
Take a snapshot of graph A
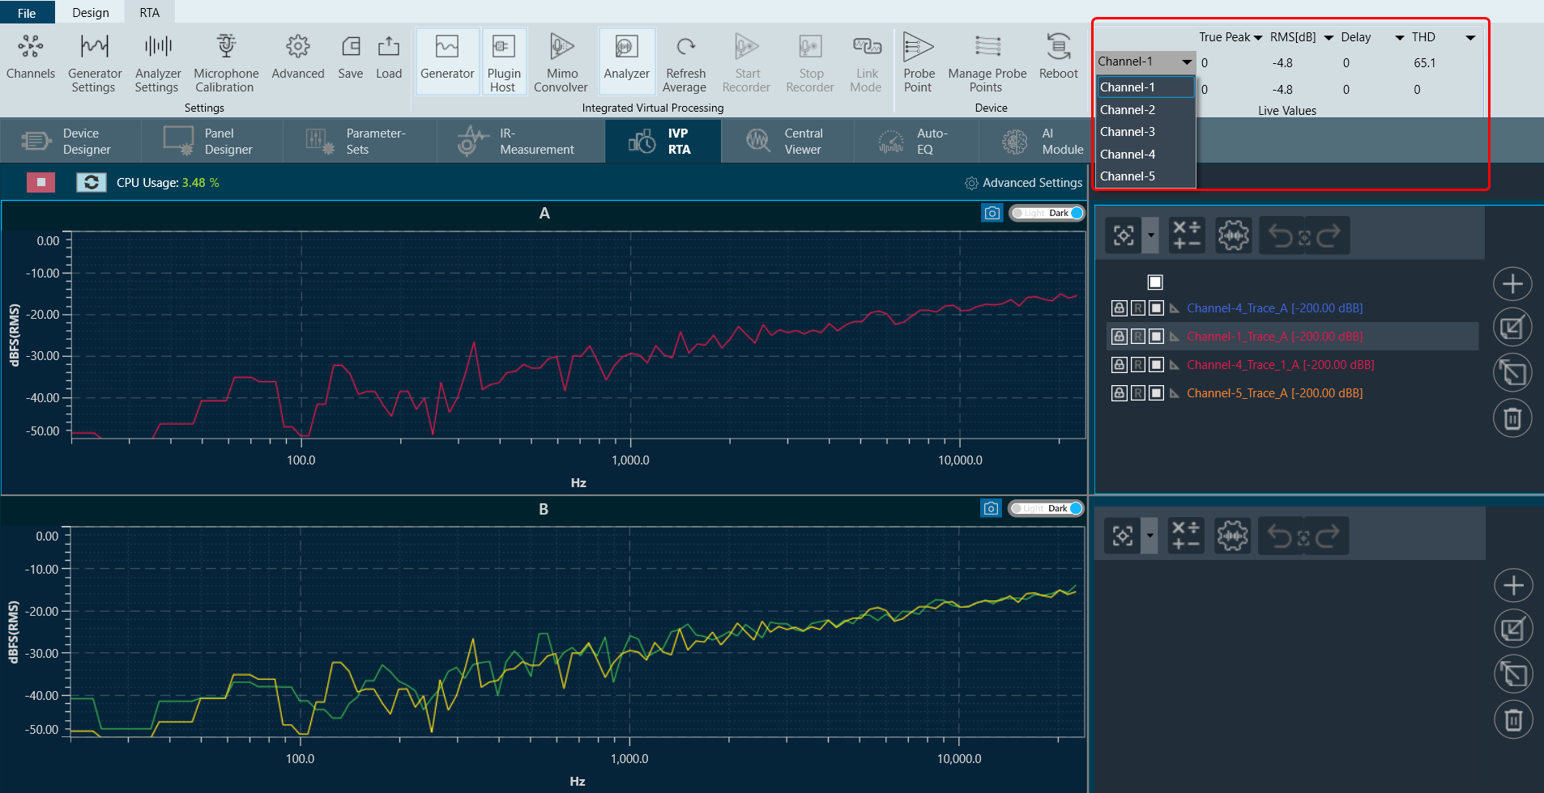[x=992, y=213]
